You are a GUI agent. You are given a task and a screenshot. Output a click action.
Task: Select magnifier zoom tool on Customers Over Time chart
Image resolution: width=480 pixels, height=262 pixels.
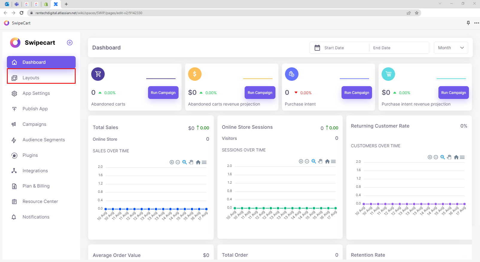point(443,157)
